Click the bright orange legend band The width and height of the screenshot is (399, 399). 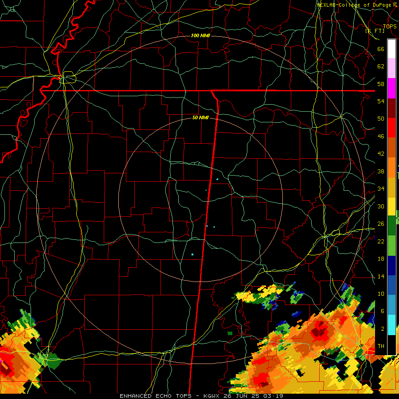tap(391, 168)
